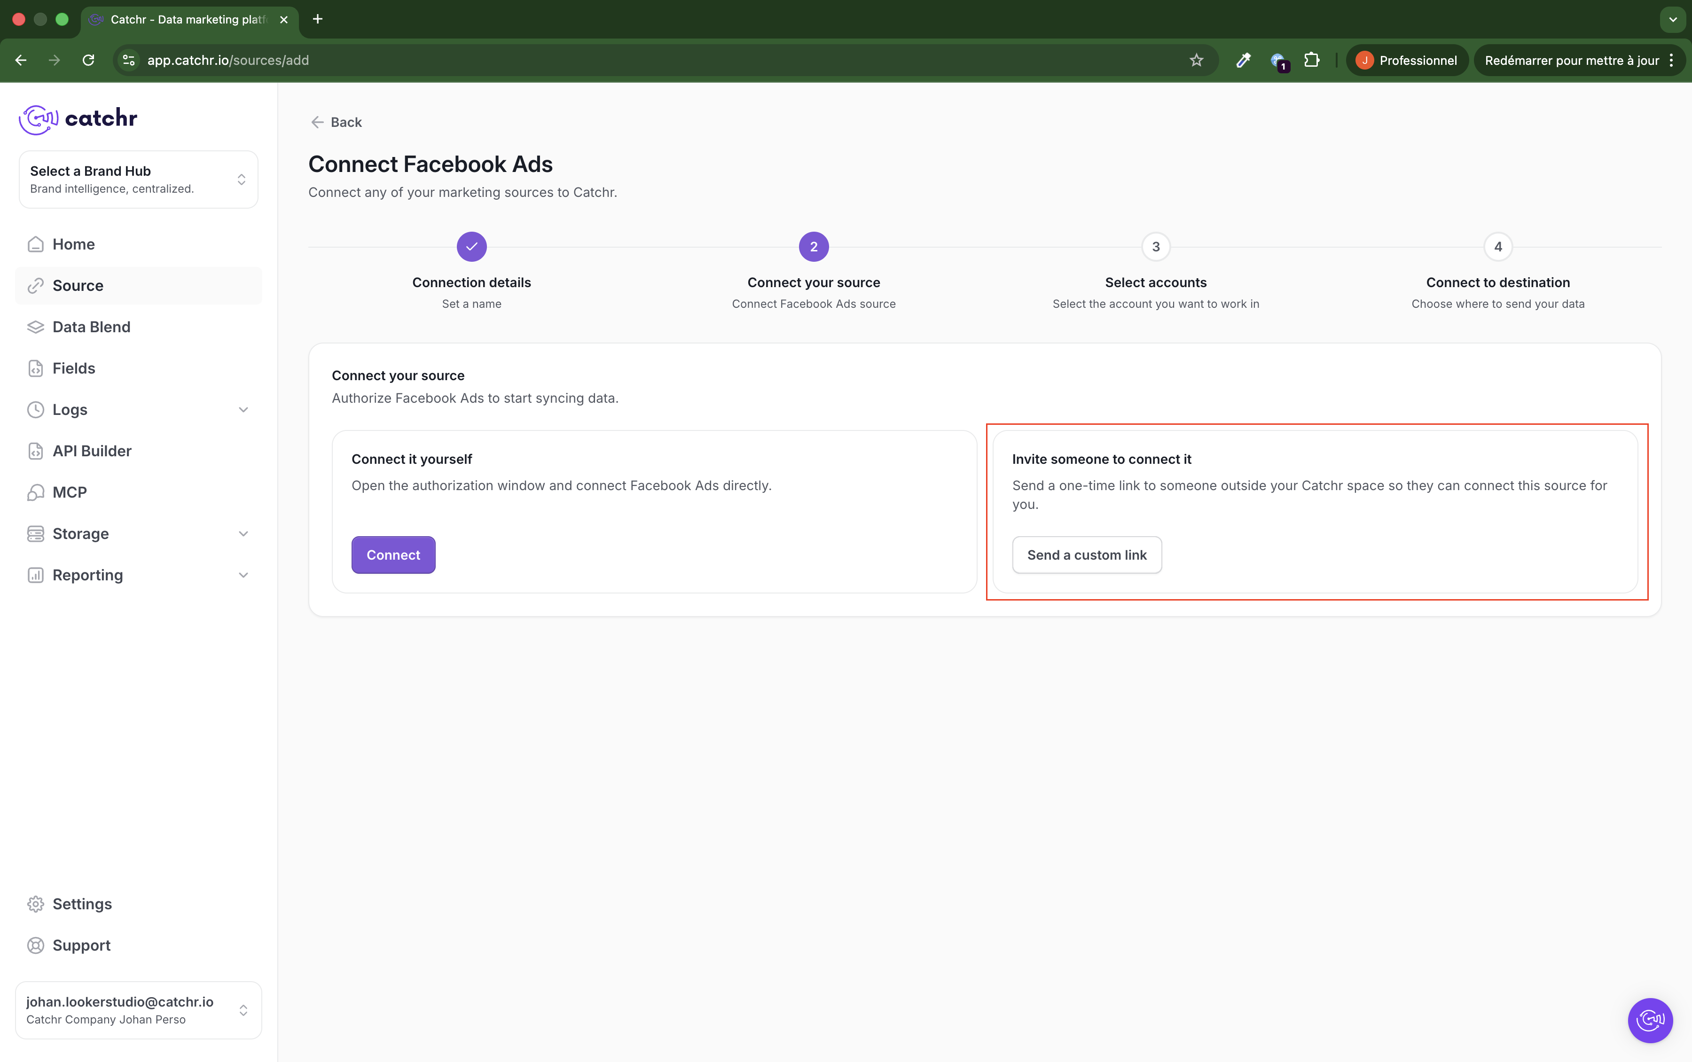Expand the Logs submenu chevron
The height and width of the screenshot is (1062, 1692).
pos(243,409)
